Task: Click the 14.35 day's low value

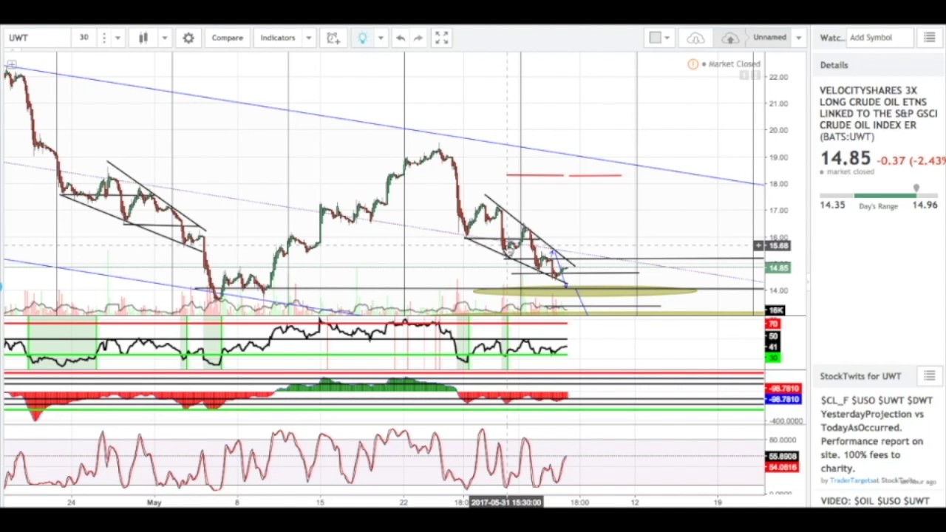Action: [832, 205]
